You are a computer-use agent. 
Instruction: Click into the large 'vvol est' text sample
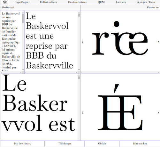[x=38, y=123]
